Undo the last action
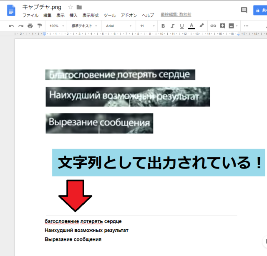The image size is (267, 256). (x=11, y=26)
